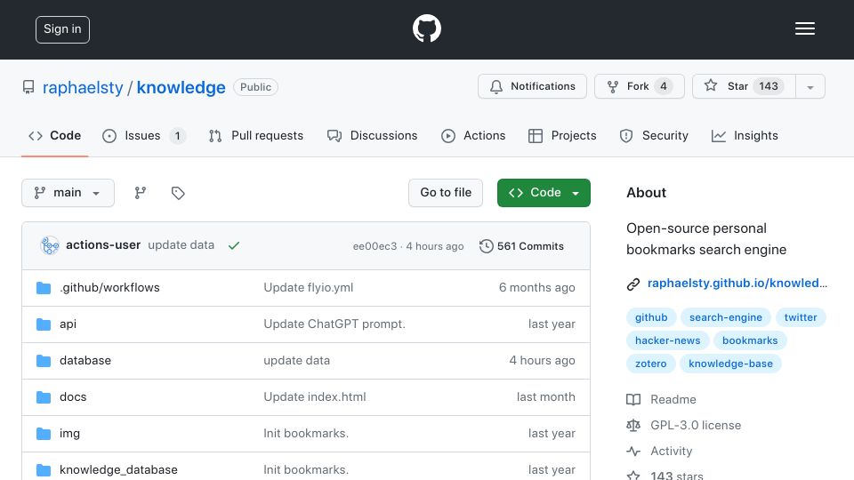Viewport: 854px width, 480px height.
Task: Click the .github/workflows folder icon
Action: [x=44, y=287]
